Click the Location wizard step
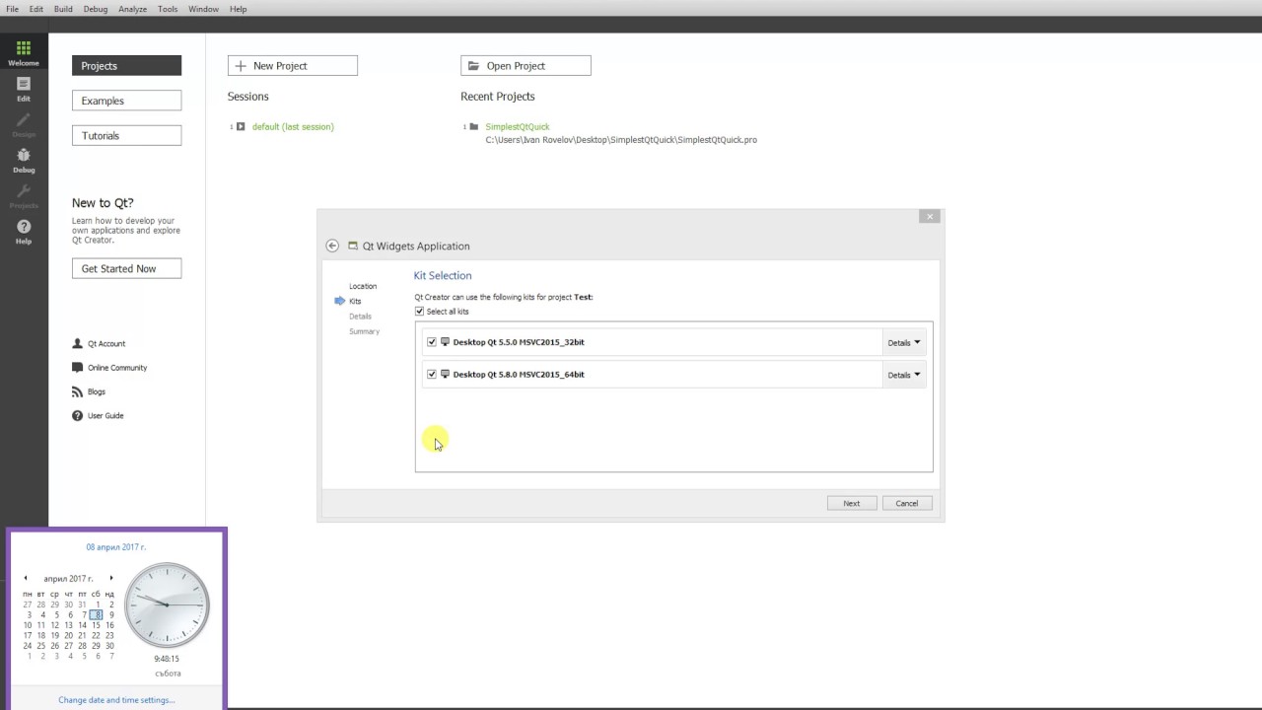 tap(363, 286)
